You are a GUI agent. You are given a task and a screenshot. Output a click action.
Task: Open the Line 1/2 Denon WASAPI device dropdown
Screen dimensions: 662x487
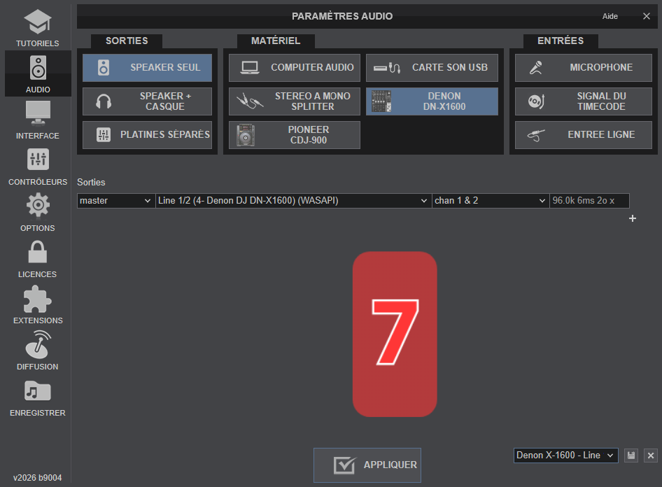[293, 201]
